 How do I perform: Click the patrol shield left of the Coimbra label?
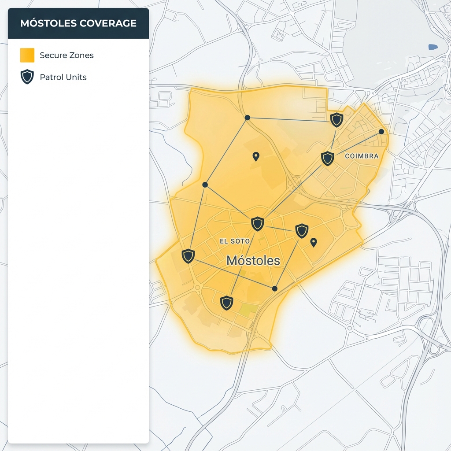[327, 158]
